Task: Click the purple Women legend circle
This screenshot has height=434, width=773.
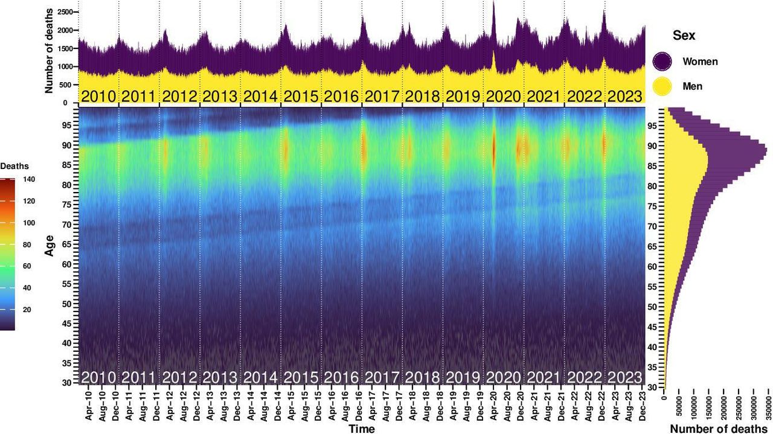Action: click(662, 61)
